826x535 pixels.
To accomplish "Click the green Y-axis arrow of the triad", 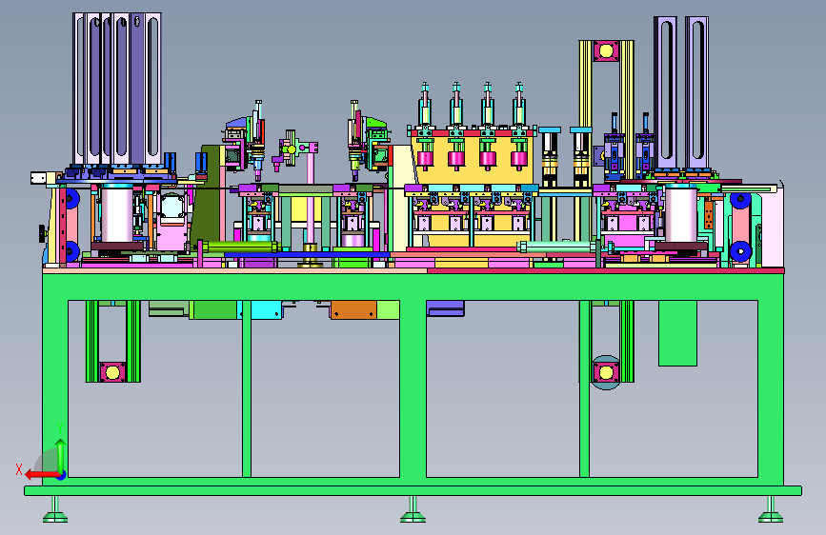I will 61,455.
